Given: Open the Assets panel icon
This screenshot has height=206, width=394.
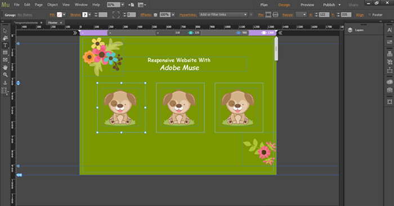Looking at the screenshot, I should pos(389,89).
